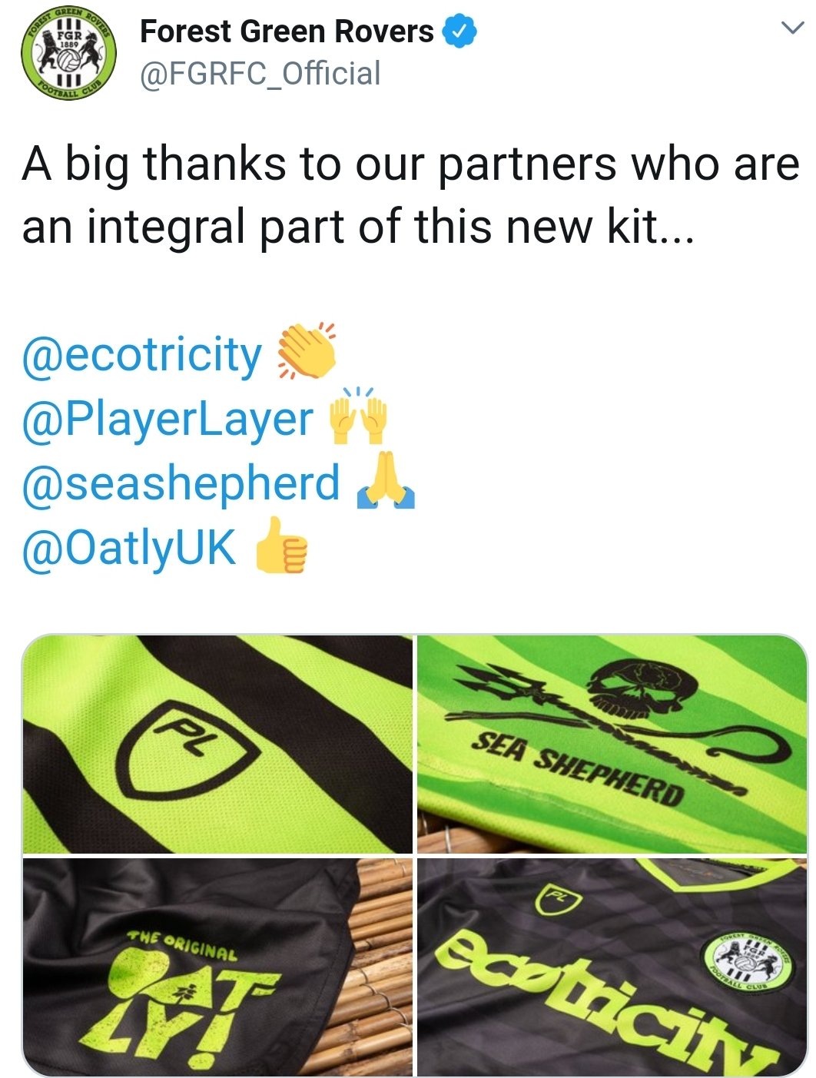View the Oatly shorts photo

tap(217, 967)
